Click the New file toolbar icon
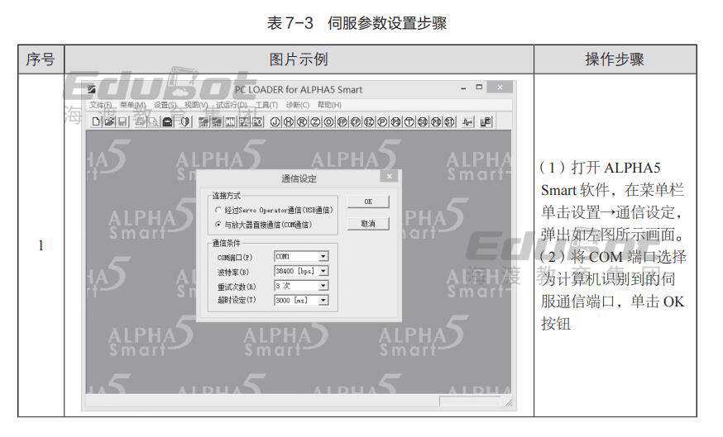Image resolution: width=723 pixels, height=437 pixels. (x=97, y=121)
